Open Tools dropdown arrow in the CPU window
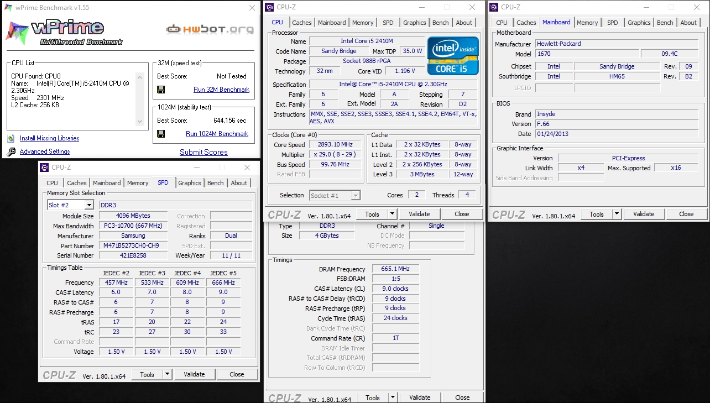The width and height of the screenshot is (710, 403). coord(392,214)
